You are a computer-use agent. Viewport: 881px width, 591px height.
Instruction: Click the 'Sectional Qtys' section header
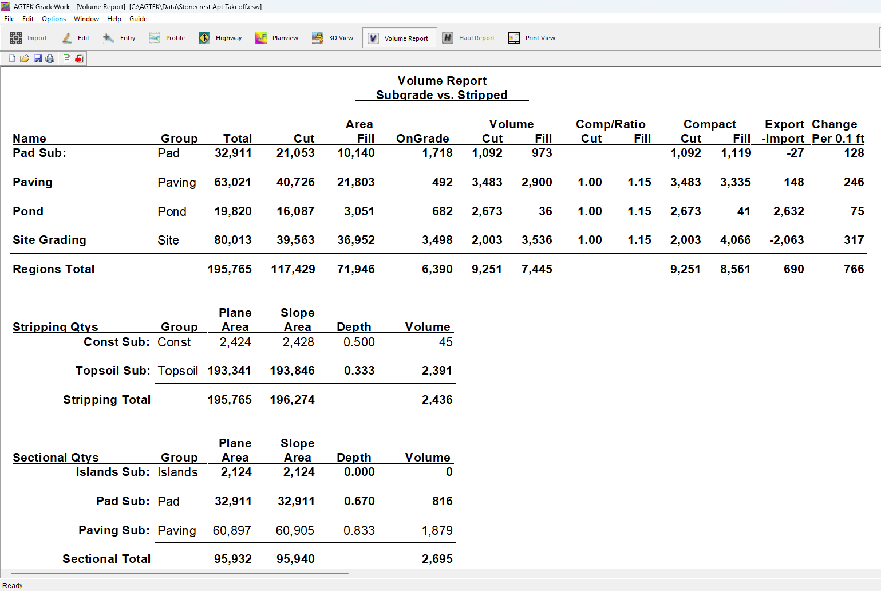(56, 458)
